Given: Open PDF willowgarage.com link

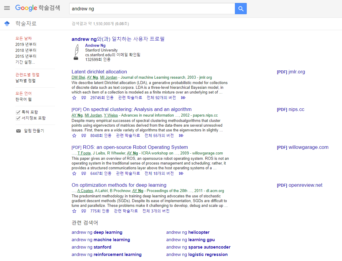Looking at the screenshot, I should pos(303,147).
